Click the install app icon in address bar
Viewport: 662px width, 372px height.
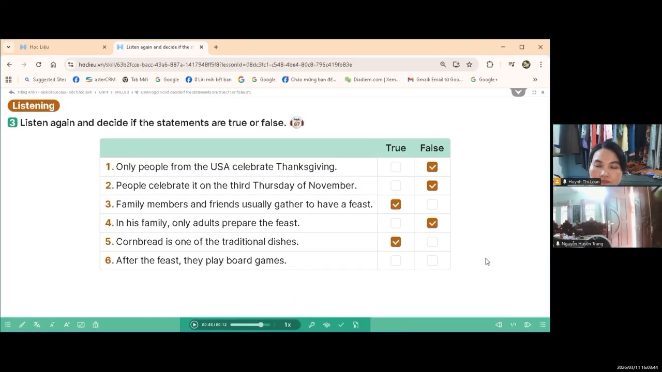456,65
